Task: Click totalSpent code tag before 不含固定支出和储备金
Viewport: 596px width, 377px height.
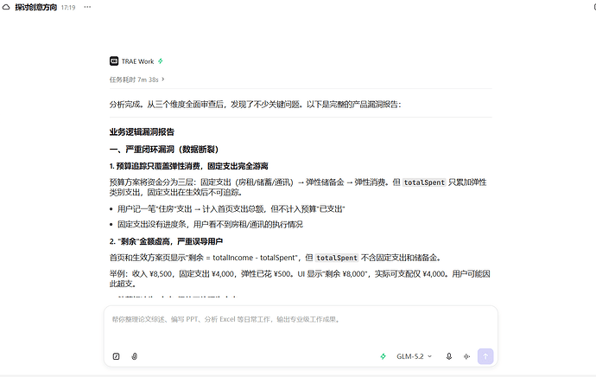Action: [337, 258]
